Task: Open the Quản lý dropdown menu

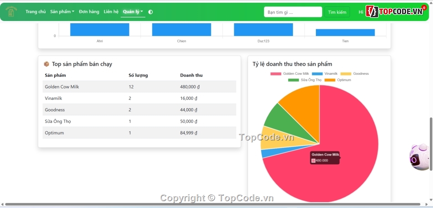Action: pyautogui.click(x=133, y=12)
